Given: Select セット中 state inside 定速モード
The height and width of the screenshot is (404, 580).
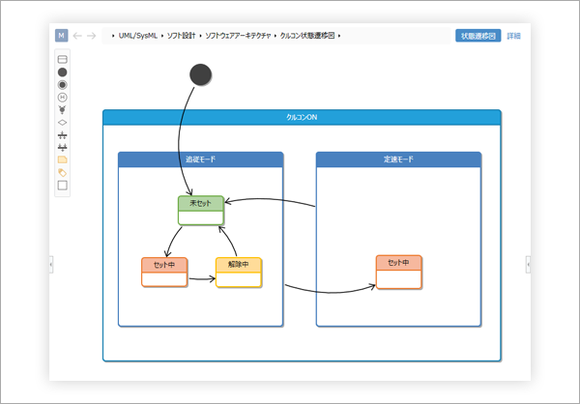Looking at the screenshot, I should click(398, 272).
